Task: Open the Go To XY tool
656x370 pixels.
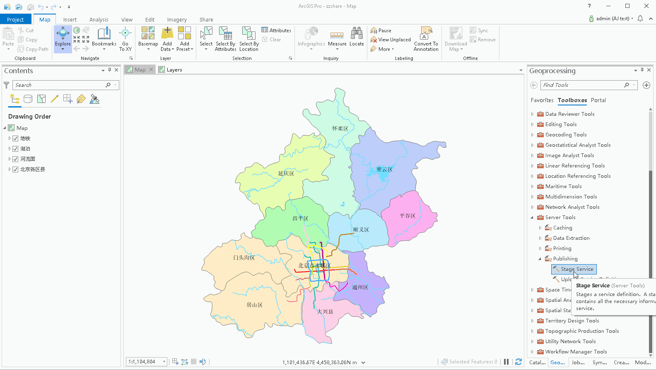Action: [125, 39]
